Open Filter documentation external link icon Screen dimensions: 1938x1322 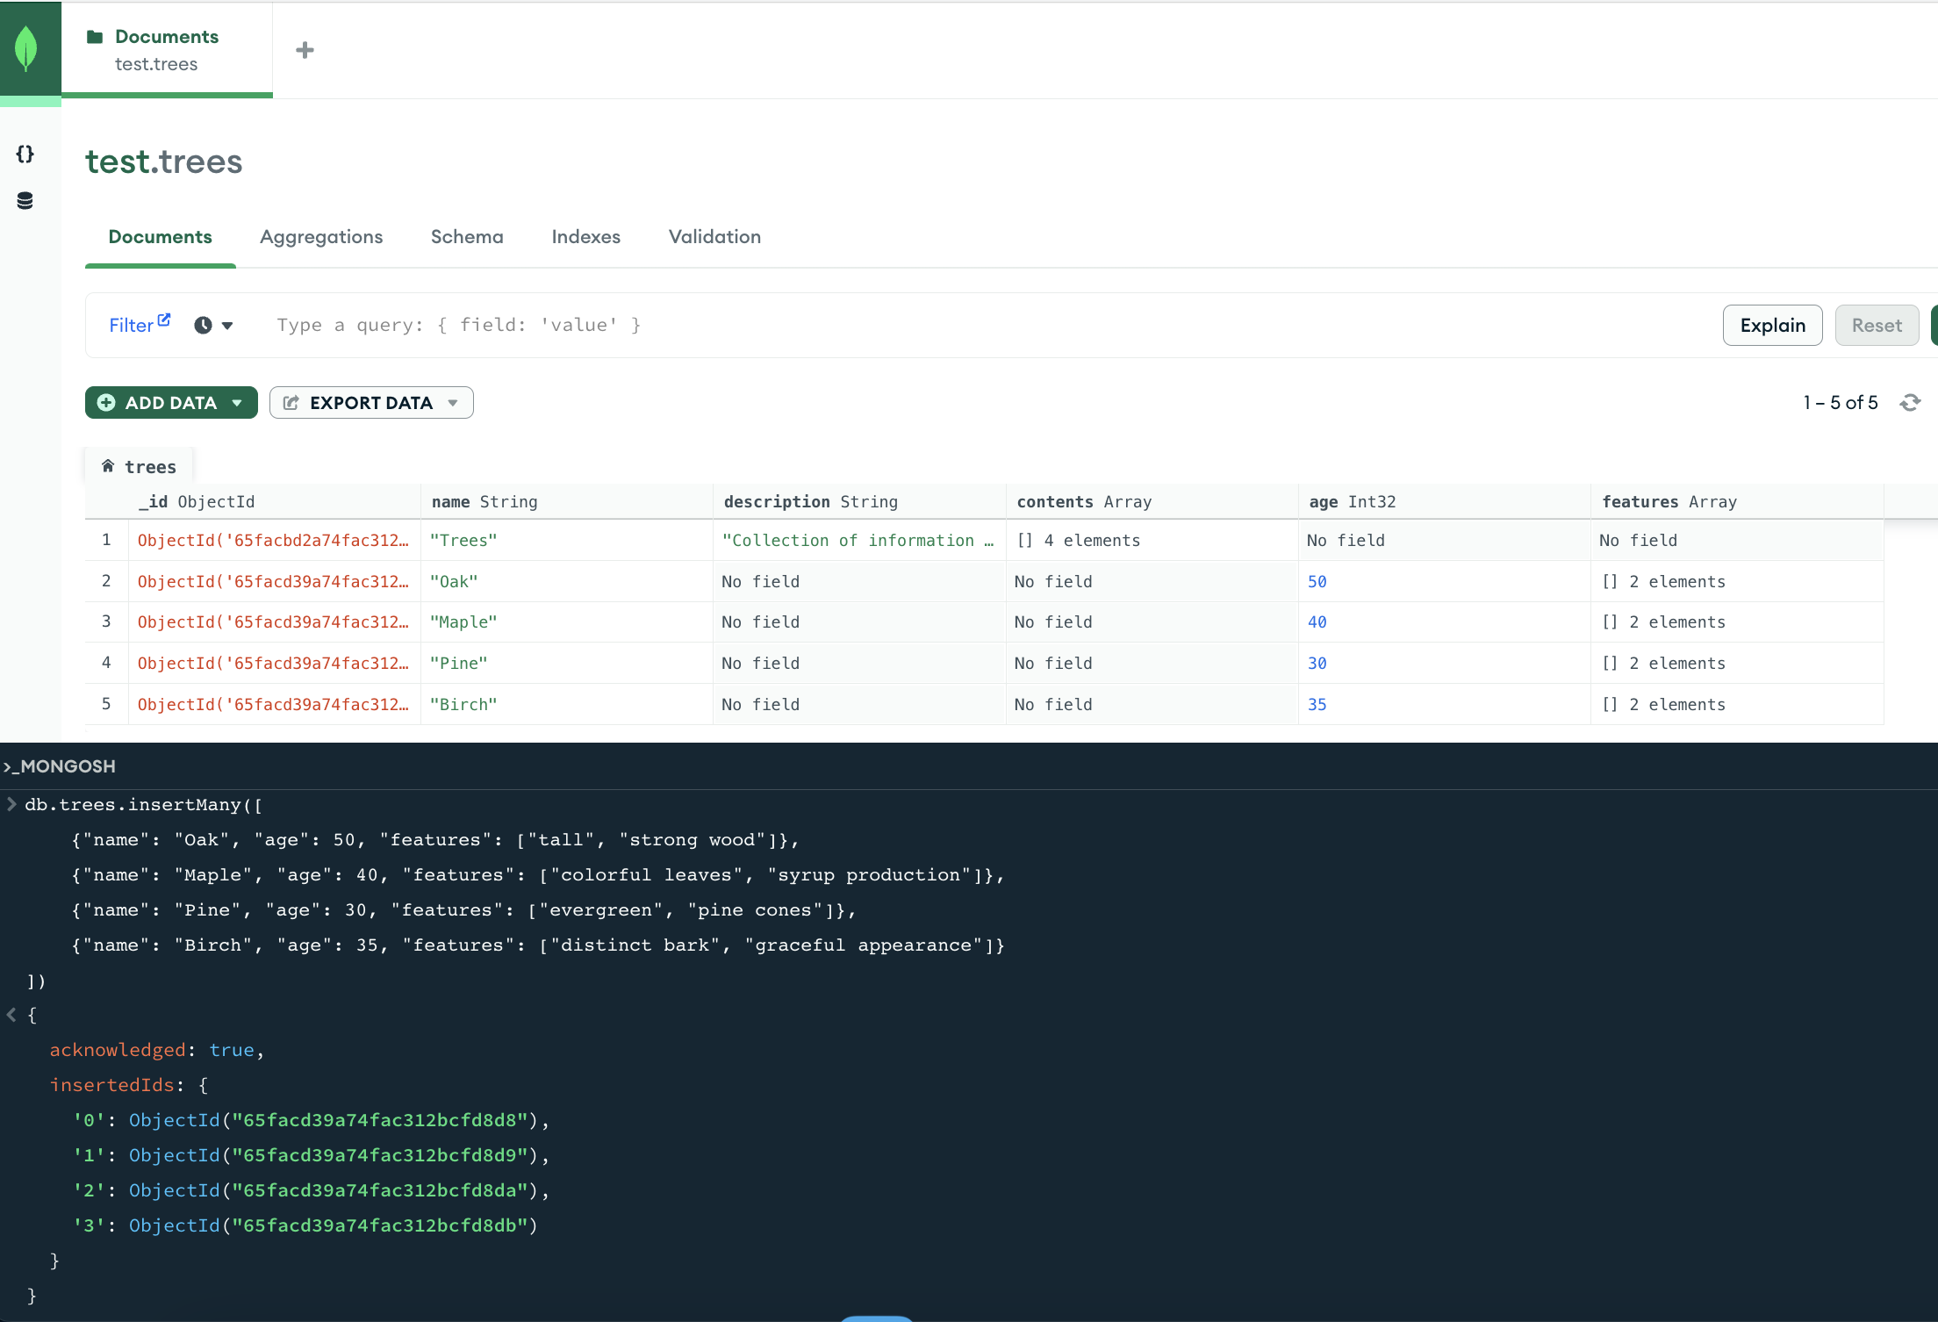(164, 320)
